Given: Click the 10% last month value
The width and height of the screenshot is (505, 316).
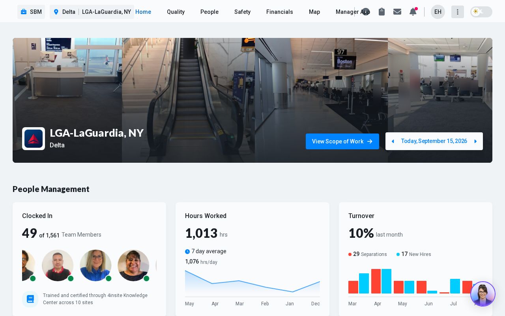Looking at the screenshot, I should pyautogui.click(x=376, y=233).
